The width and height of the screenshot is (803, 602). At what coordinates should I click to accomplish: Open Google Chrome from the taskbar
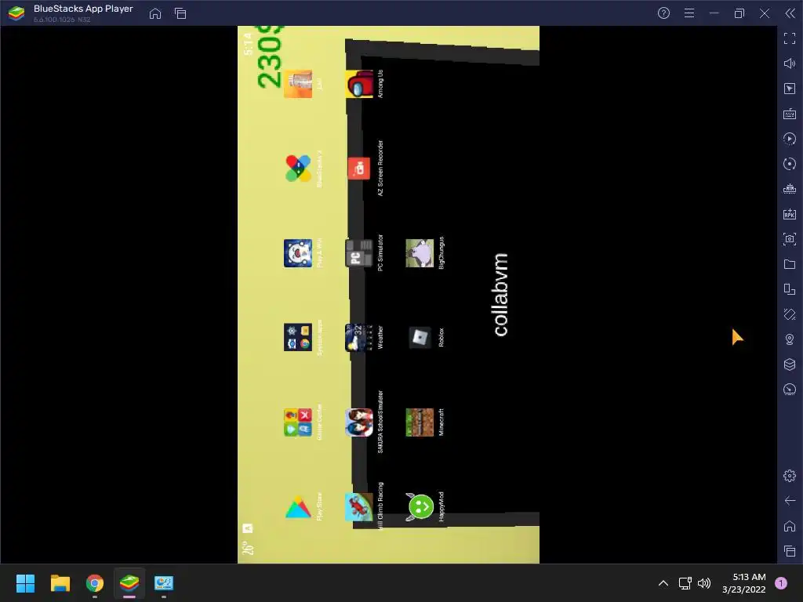[95, 583]
